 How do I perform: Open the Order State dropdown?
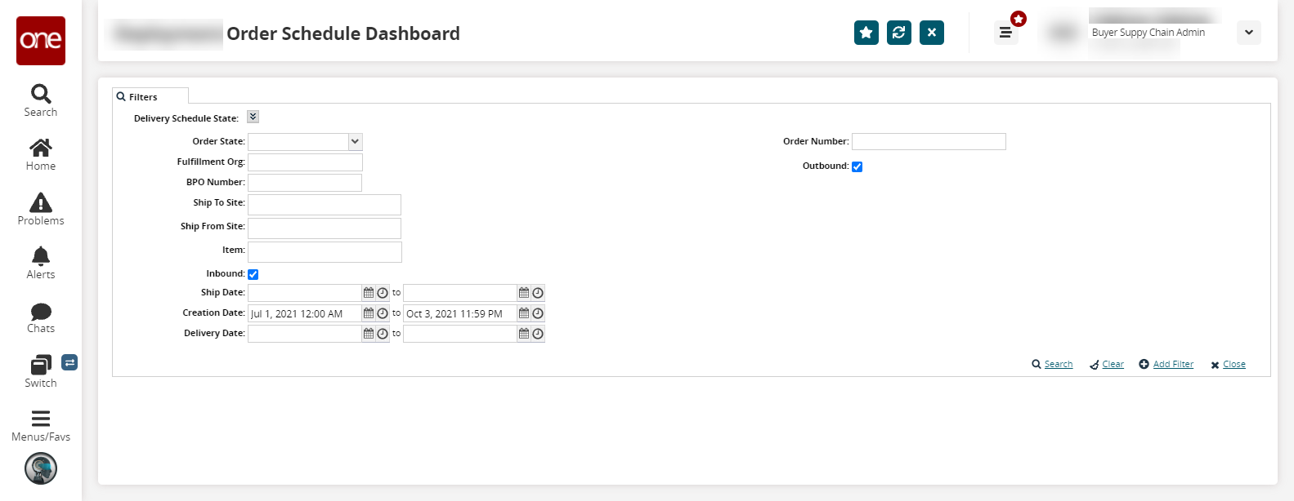coord(355,141)
